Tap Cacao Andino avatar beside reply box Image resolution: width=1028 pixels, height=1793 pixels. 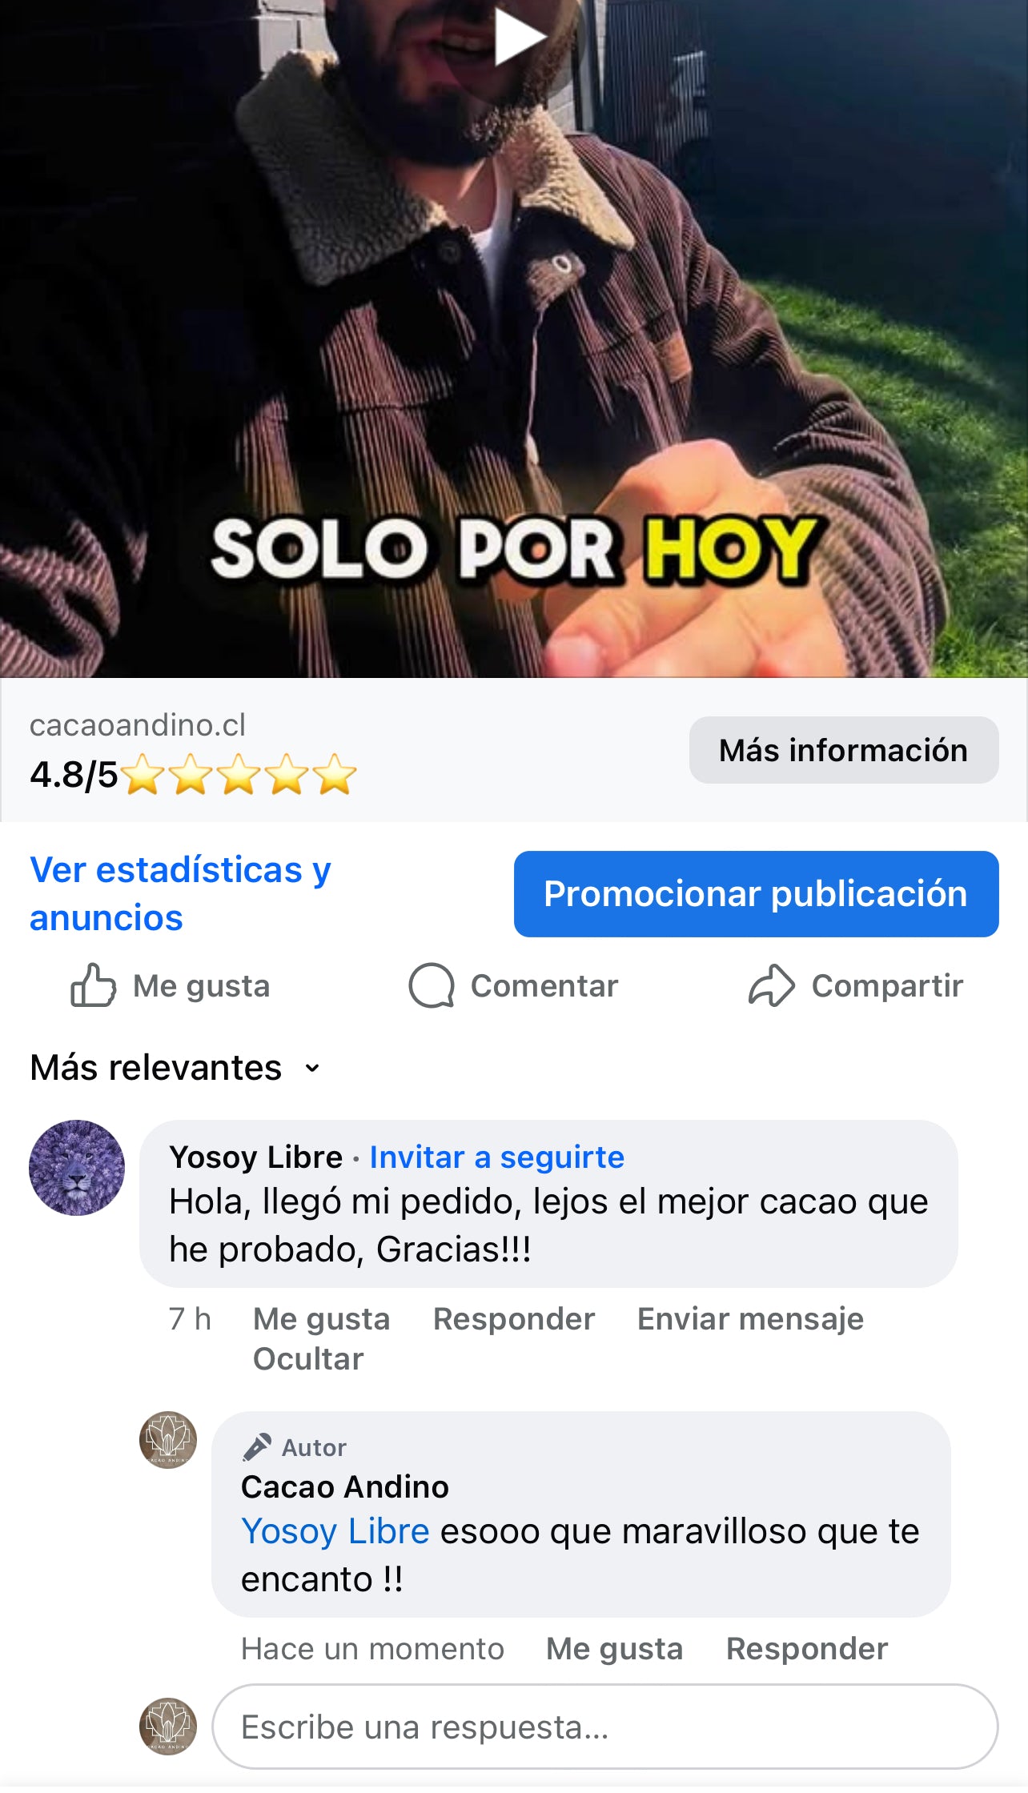[x=168, y=1726]
